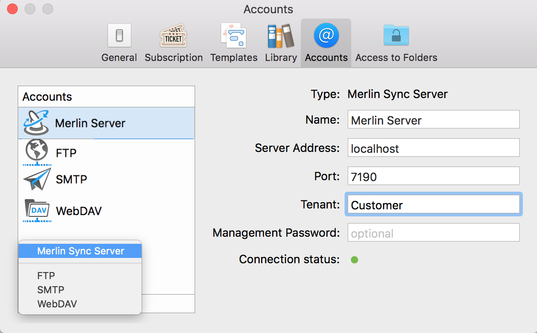Open the Subscription ticket icon
Viewport: 537px width, 333px height.
coord(173,36)
